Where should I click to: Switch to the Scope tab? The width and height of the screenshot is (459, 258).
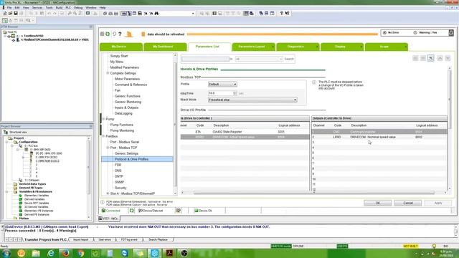[x=386, y=47]
